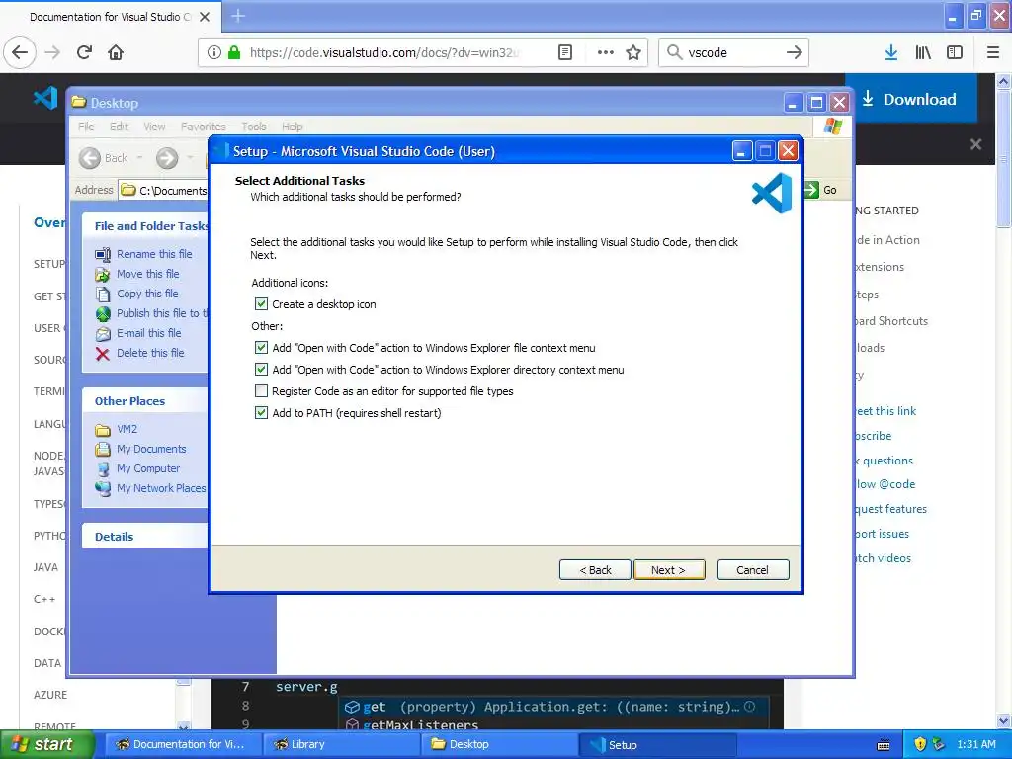
Task: Click Delete this file task
Action: (150, 353)
